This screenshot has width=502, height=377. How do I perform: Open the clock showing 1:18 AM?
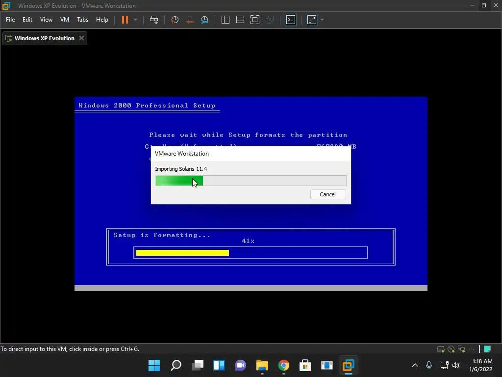click(481, 365)
